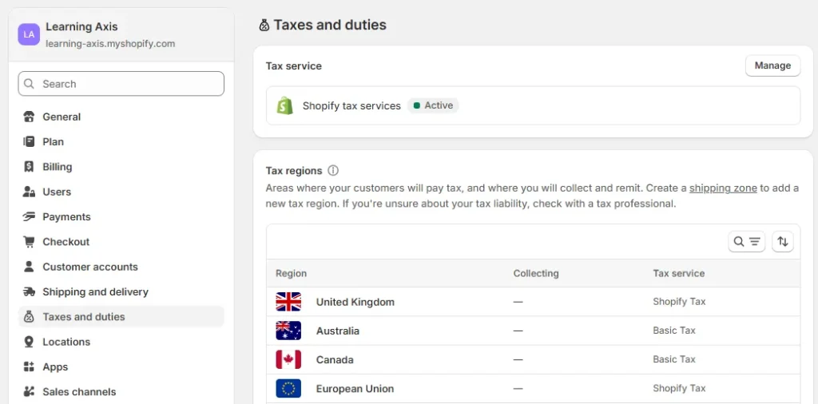Click the Locations pin icon
Image resolution: width=818 pixels, height=404 pixels.
pyautogui.click(x=30, y=342)
